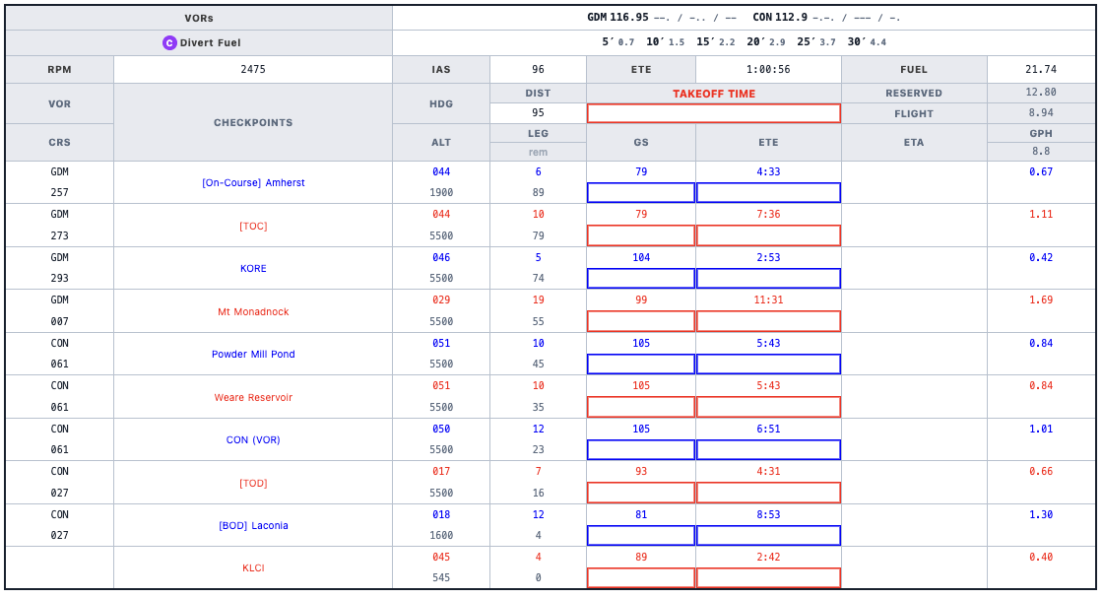Viewport: 1103px width, 598px height.
Task: Click fuel burn 1.30 in the Laconia row
Action: click(1041, 515)
